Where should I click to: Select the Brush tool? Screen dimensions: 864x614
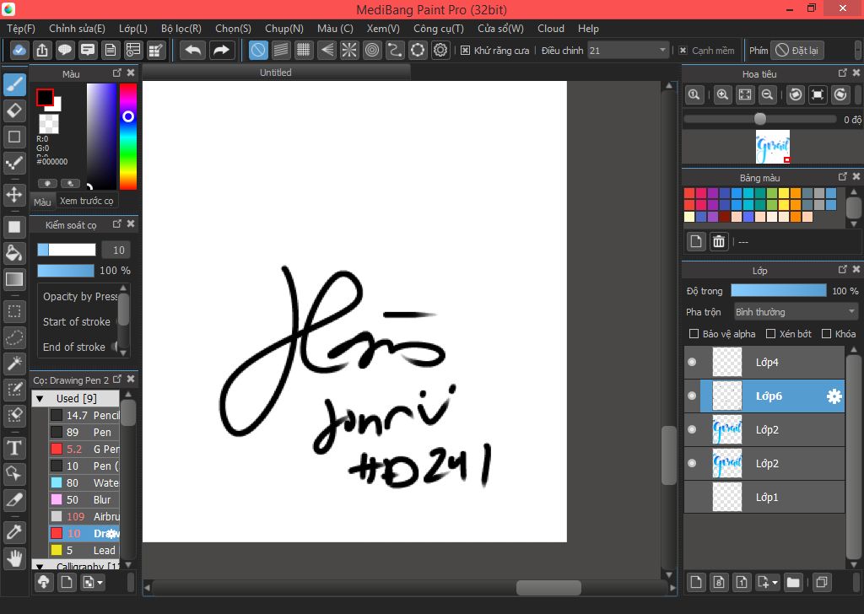[14, 85]
